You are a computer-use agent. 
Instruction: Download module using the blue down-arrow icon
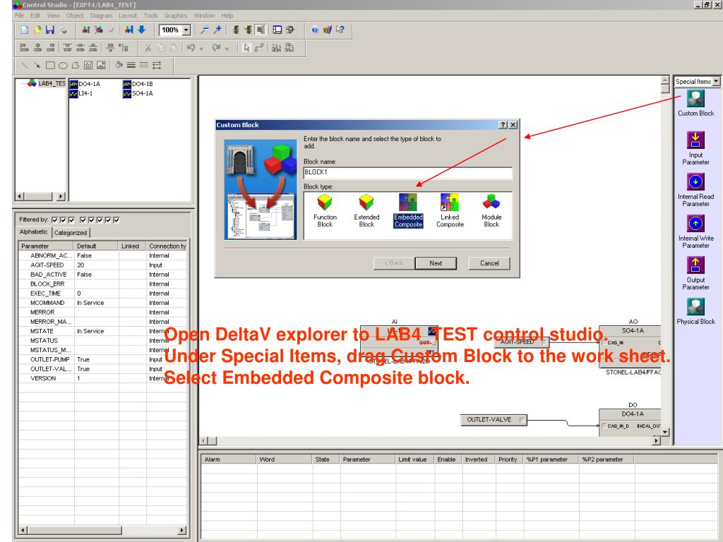[x=142, y=30]
